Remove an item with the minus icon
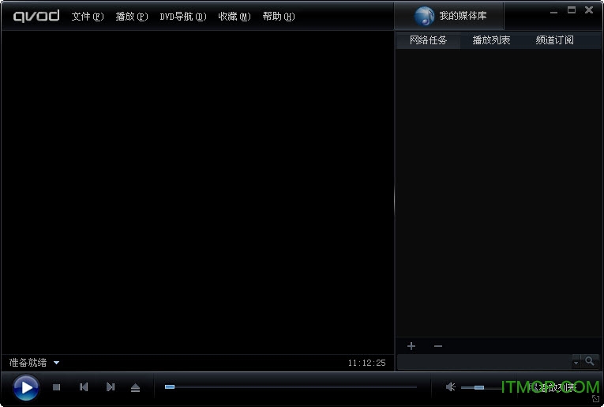The width and height of the screenshot is (604, 407). click(438, 346)
